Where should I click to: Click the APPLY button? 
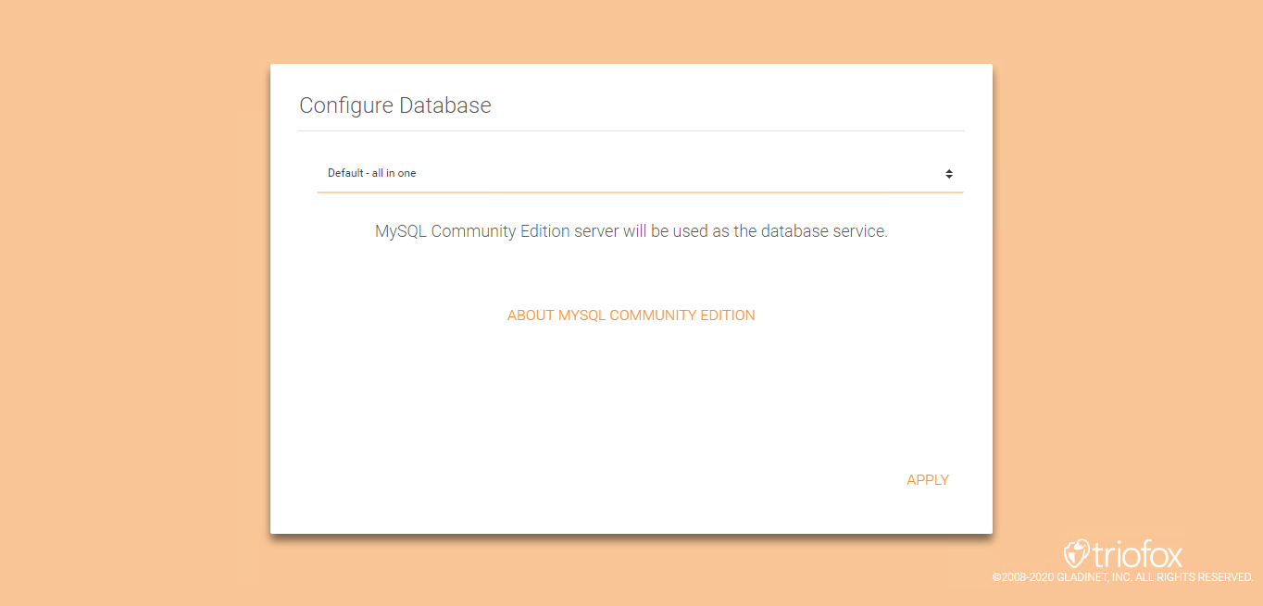[928, 480]
